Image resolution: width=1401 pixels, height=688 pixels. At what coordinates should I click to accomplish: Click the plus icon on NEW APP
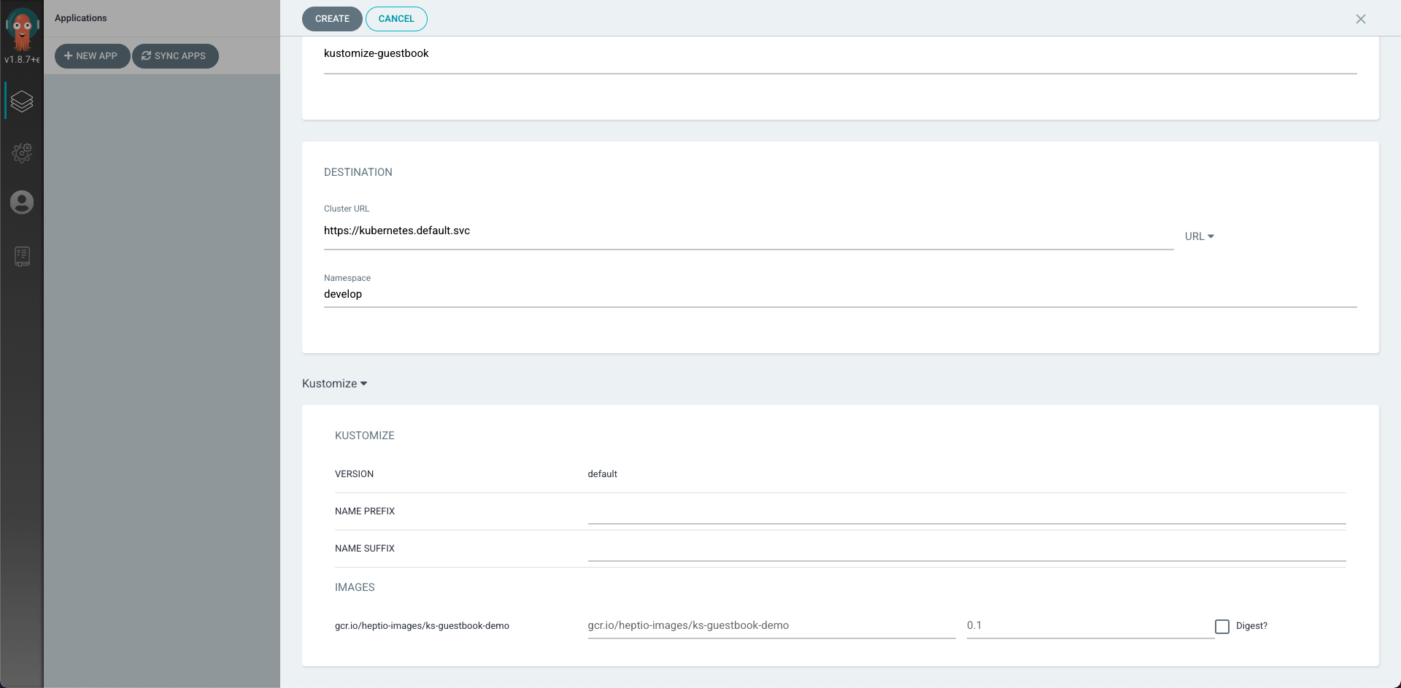(x=68, y=55)
